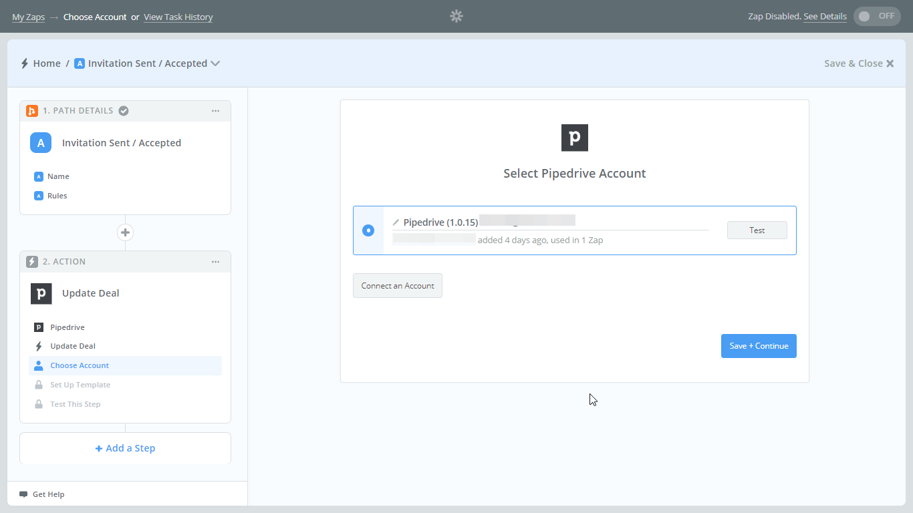Expand the Invitation Sent / Accepted breadcrumb dropdown

(215, 63)
